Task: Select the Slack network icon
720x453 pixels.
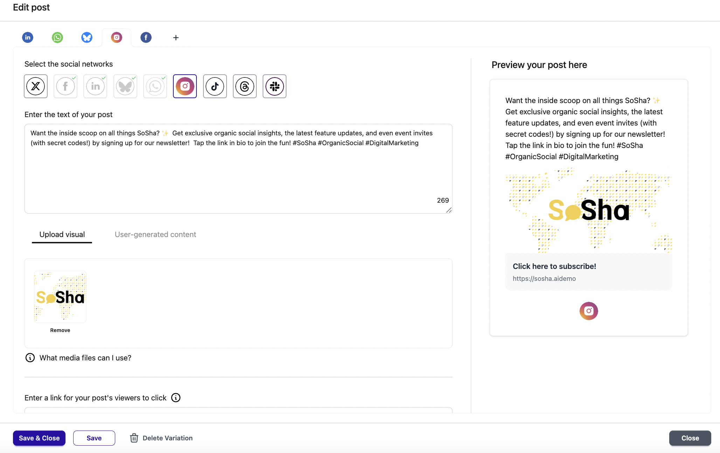Action: (275, 86)
